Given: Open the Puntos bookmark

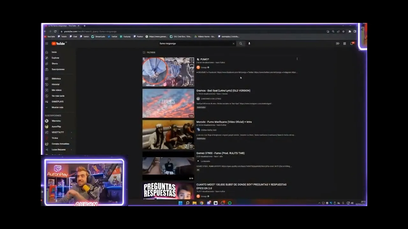Looking at the screenshot, I should [x=138, y=37].
